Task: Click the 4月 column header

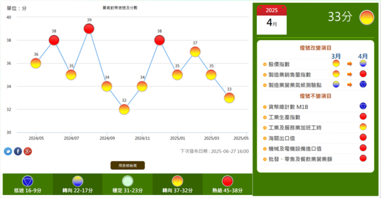Action: click(363, 56)
